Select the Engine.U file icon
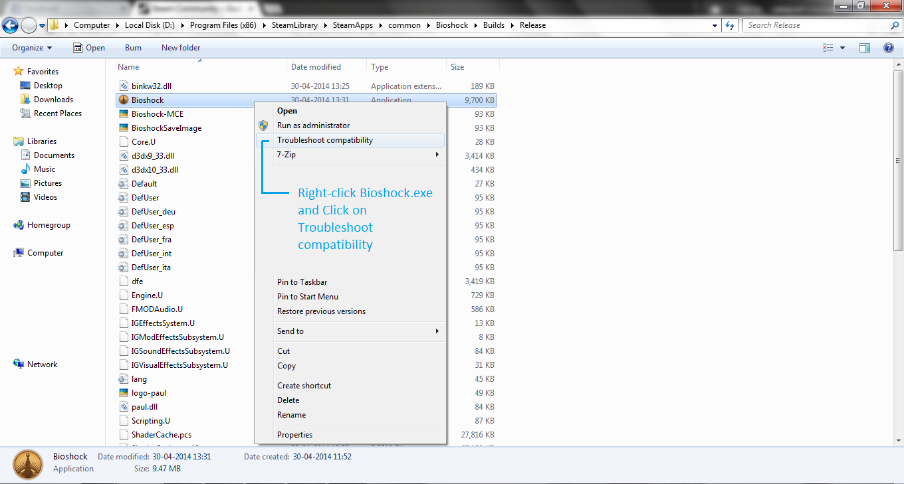Screen dimensions: 904x484 point(124,295)
